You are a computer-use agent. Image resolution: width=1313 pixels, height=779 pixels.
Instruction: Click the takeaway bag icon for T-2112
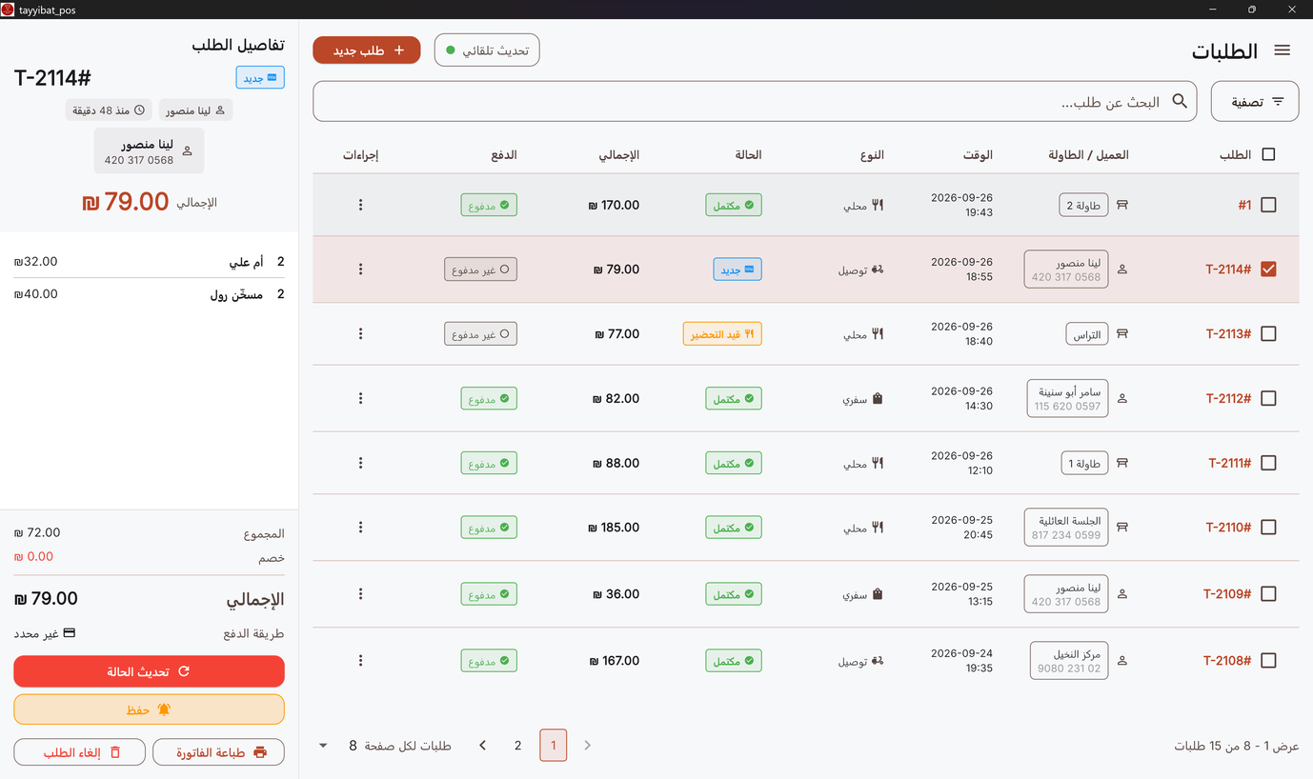pyautogui.click(x=878, y=398)
